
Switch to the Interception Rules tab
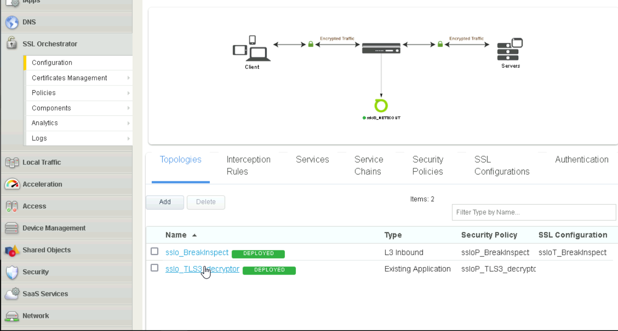point(248,165)
